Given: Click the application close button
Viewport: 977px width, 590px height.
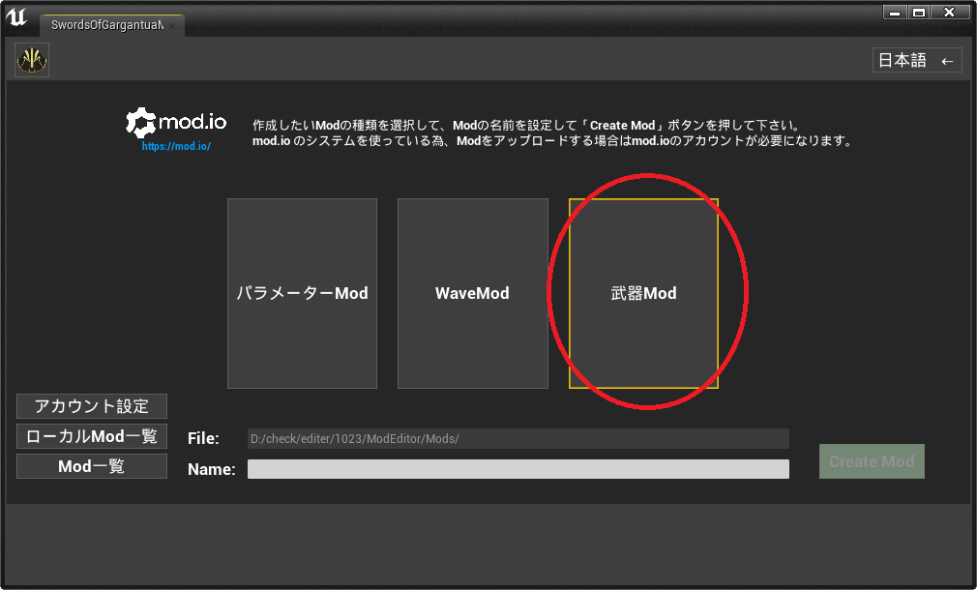Looking at the screenshot, I should click(x=951, y=11).
